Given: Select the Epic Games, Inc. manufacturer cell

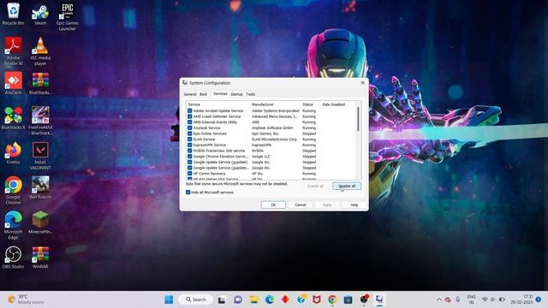Looking at the screenshot, I should coord(265,133).
